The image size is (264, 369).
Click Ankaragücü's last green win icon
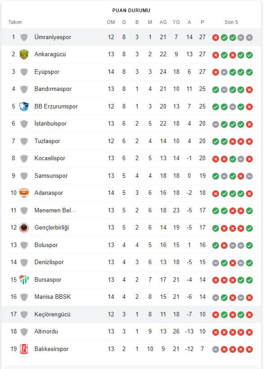[250, 55]
